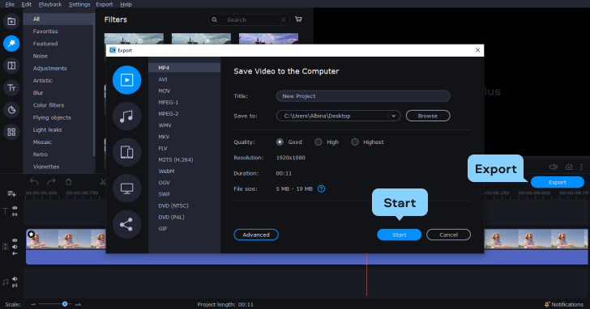Image resolution: width=590 pixels, height=309 pixels.
Task: Select Upload online share icon
Action: (x=126, y=224)
